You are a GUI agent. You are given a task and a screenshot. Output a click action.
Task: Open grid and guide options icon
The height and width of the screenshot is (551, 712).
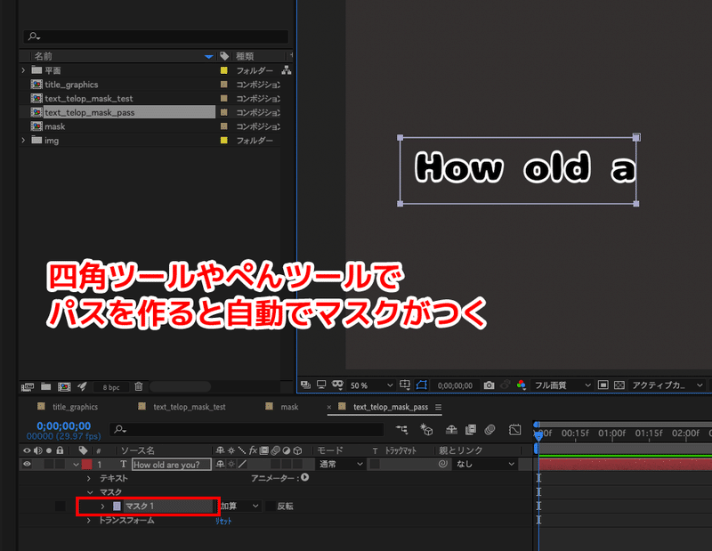point(405,385)
